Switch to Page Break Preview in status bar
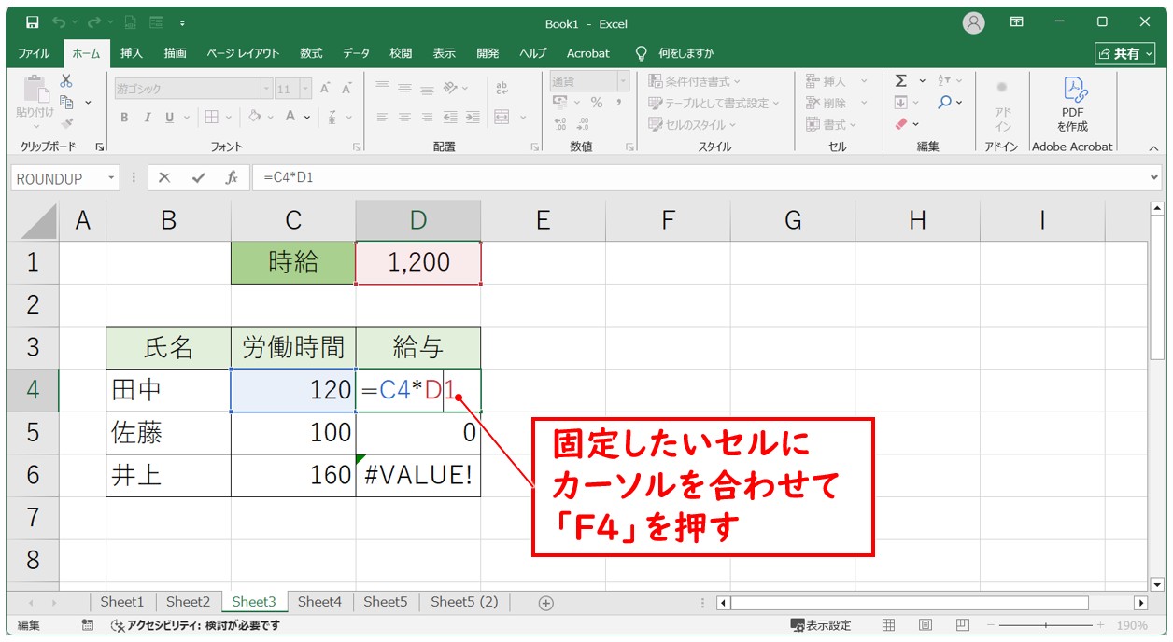The image size is (1173, 642). (960, 625)
